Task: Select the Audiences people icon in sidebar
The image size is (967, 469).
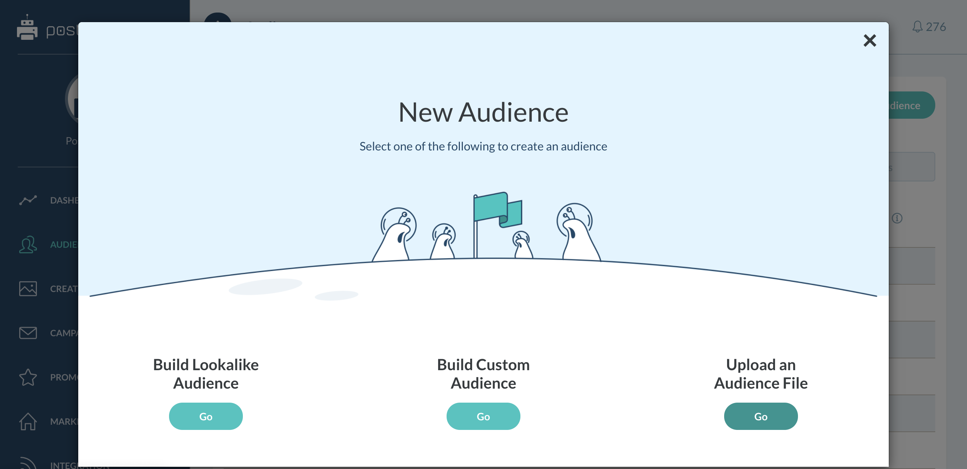Action: (x=28, y=244)
